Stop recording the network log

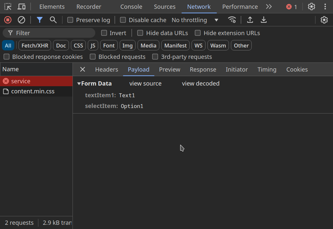coord(8,20)
